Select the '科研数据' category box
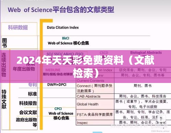 coord(19,29)
